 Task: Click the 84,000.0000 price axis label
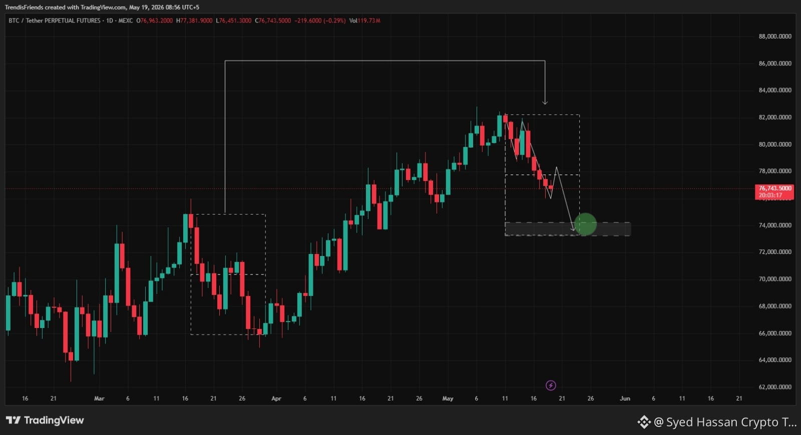775,90
